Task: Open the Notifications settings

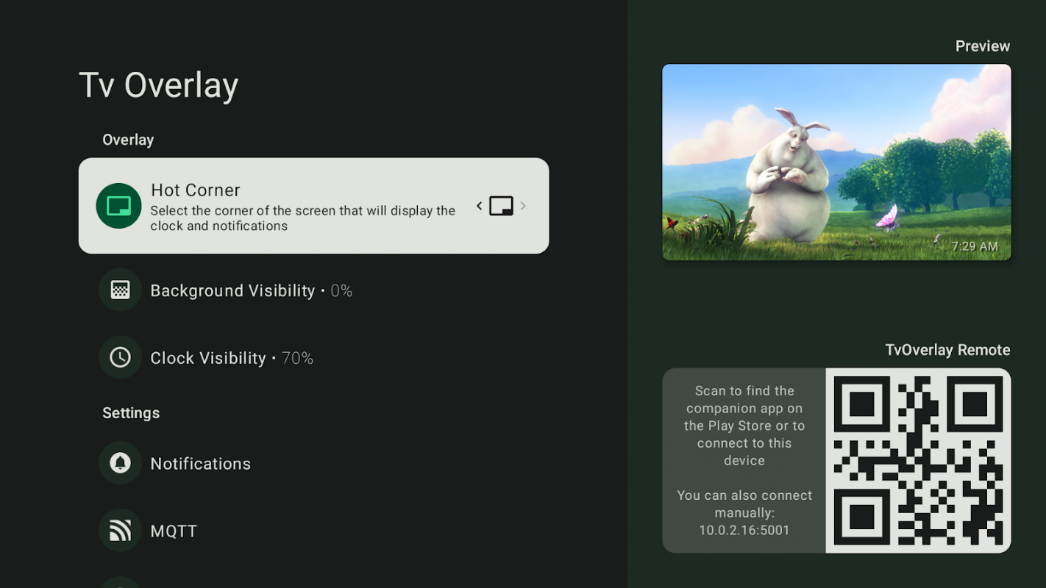Action: point(313,464)
